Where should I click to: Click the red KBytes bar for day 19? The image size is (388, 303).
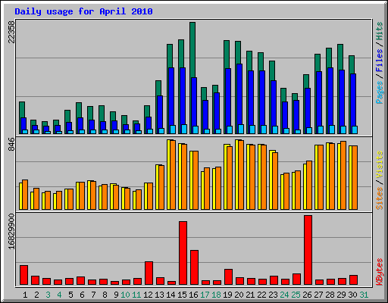tap(228, 277)
